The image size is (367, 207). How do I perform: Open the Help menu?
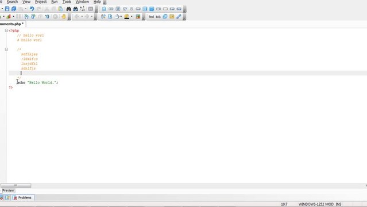(97, 2)
